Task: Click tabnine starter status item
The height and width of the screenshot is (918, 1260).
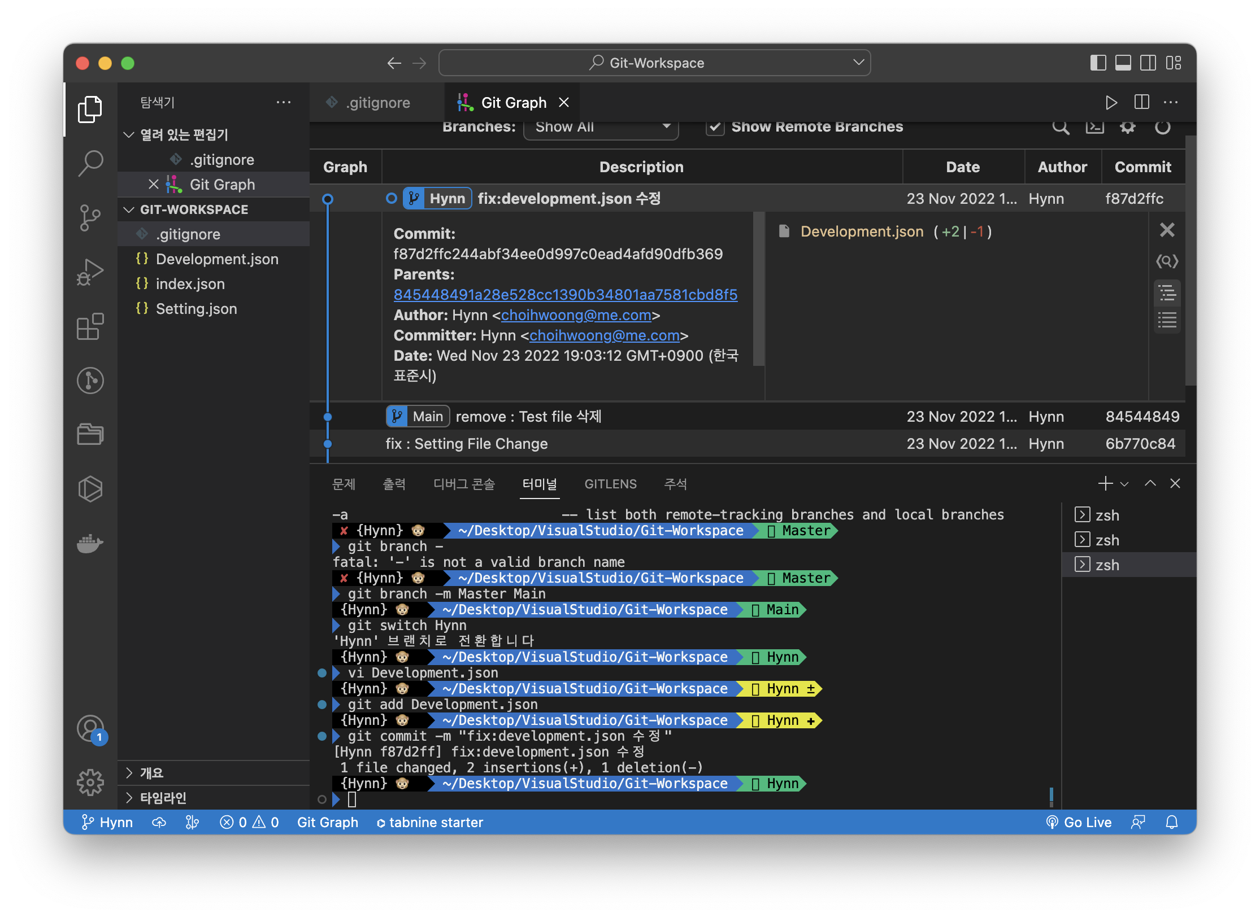Action: pyautogui.click(x=430, y=822)
